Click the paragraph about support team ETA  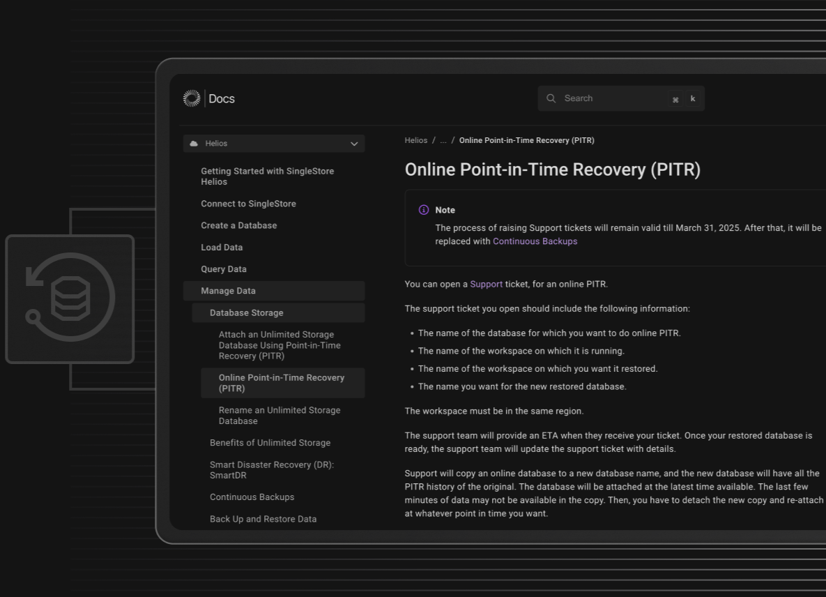(609, 442)
